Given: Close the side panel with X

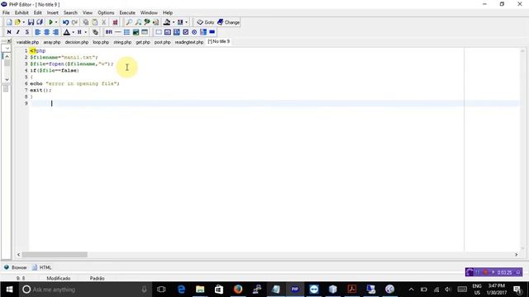Looking at the screenshot, I should point(9,41).
